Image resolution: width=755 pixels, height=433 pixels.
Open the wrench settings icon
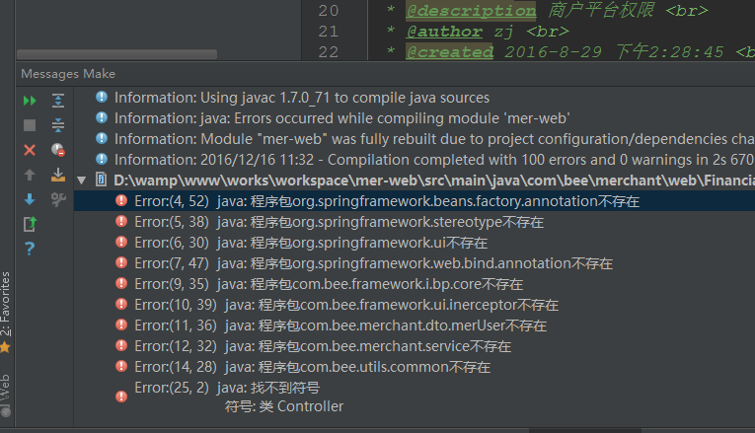tap(58, 199)
